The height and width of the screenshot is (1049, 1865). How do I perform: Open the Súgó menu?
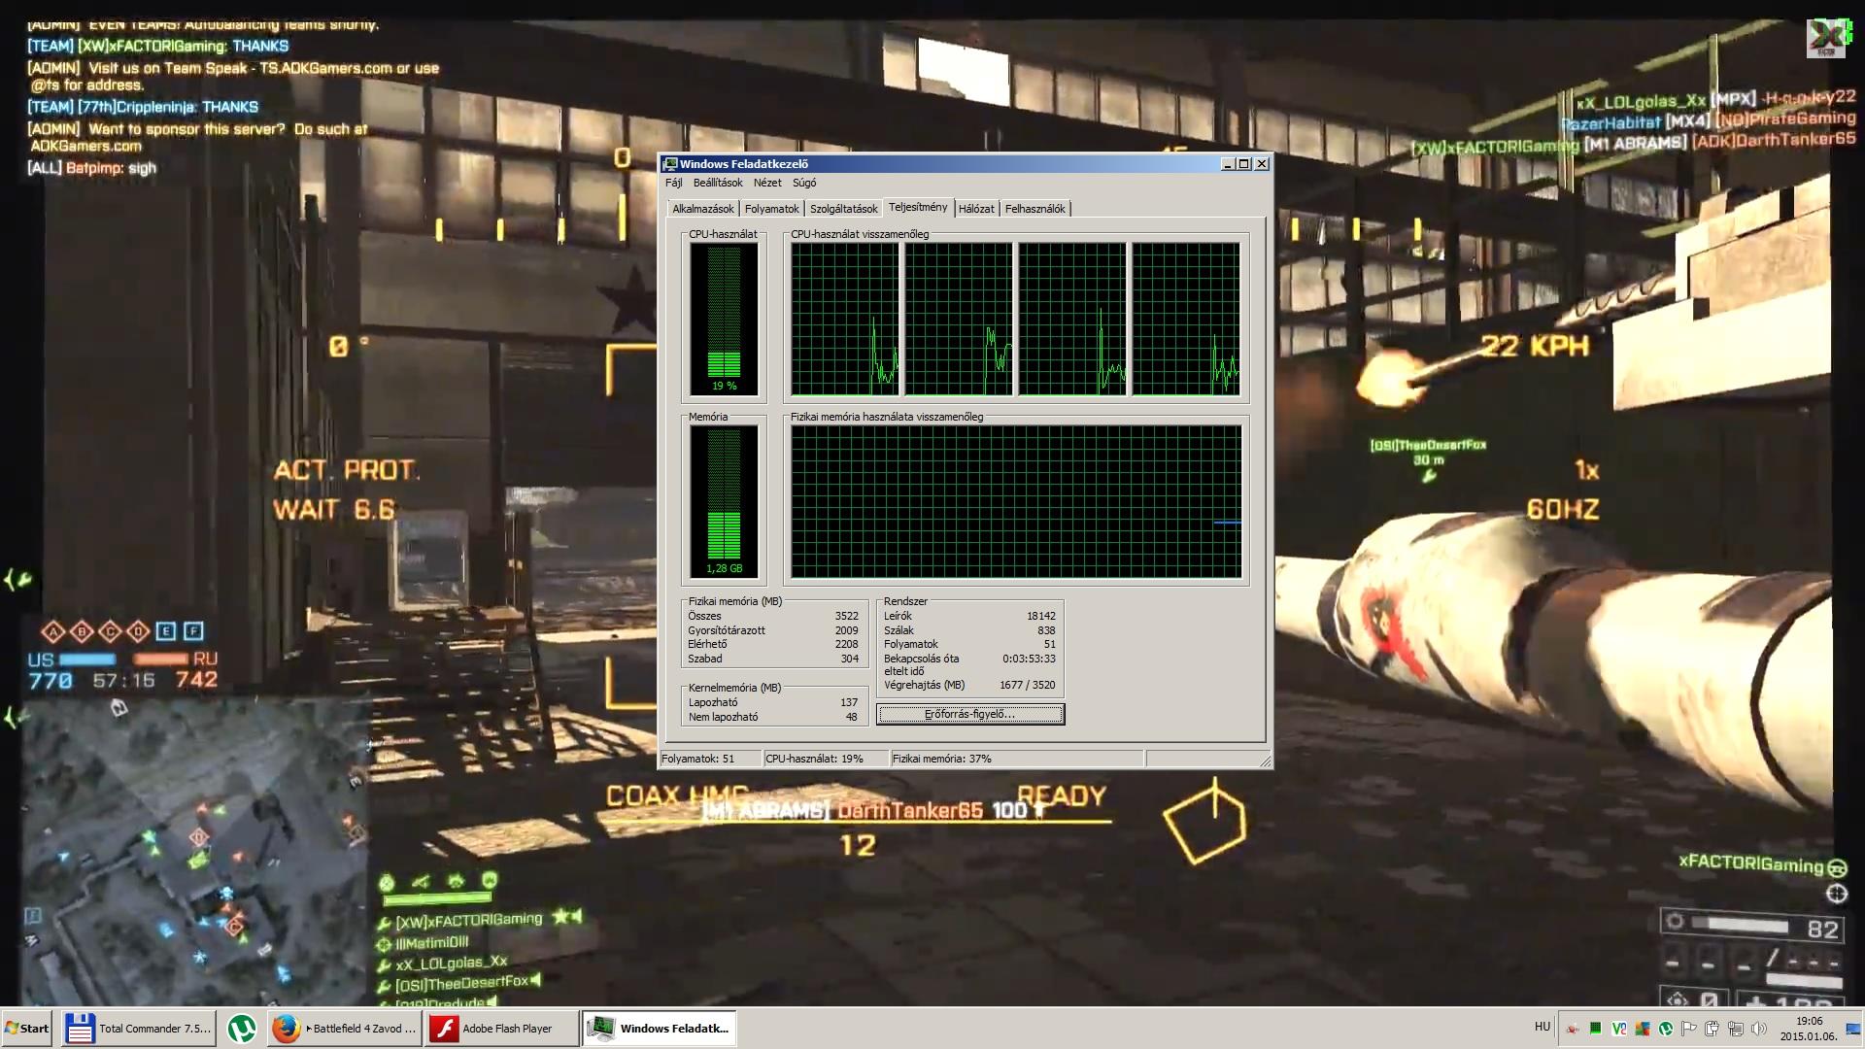[x=804, y=183]
